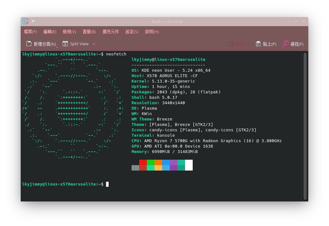The height and width of the screenshot is (226, 329).
Task: Click the 'OS: KDE neon User' line
Action: point(171,70)
